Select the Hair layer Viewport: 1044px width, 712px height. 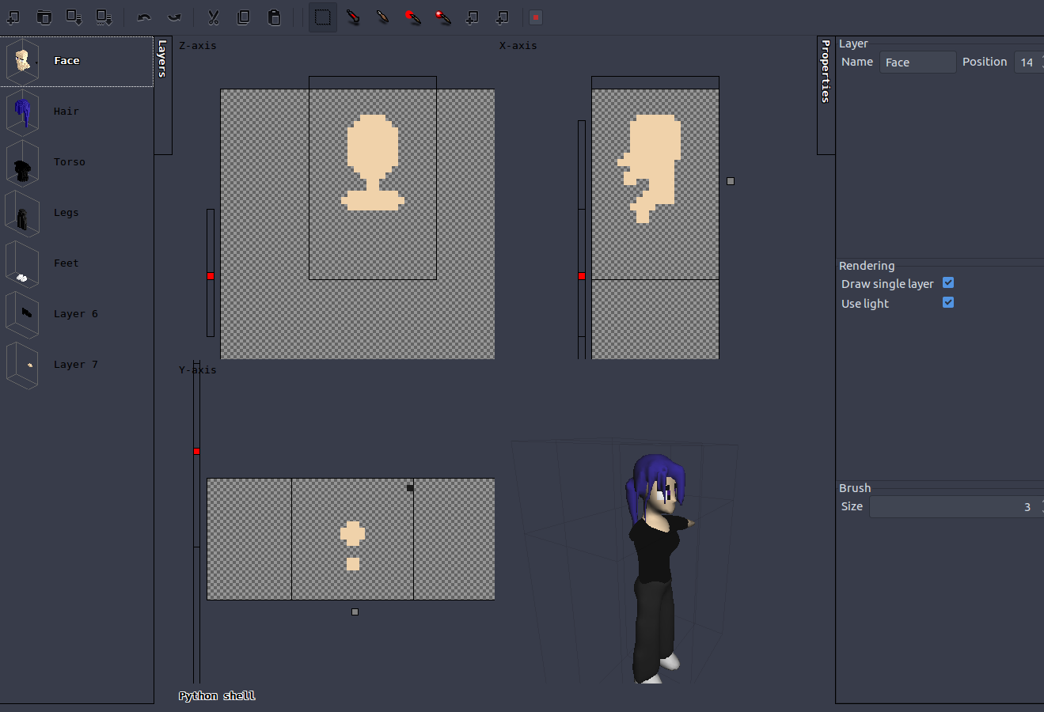coord(77,112)
